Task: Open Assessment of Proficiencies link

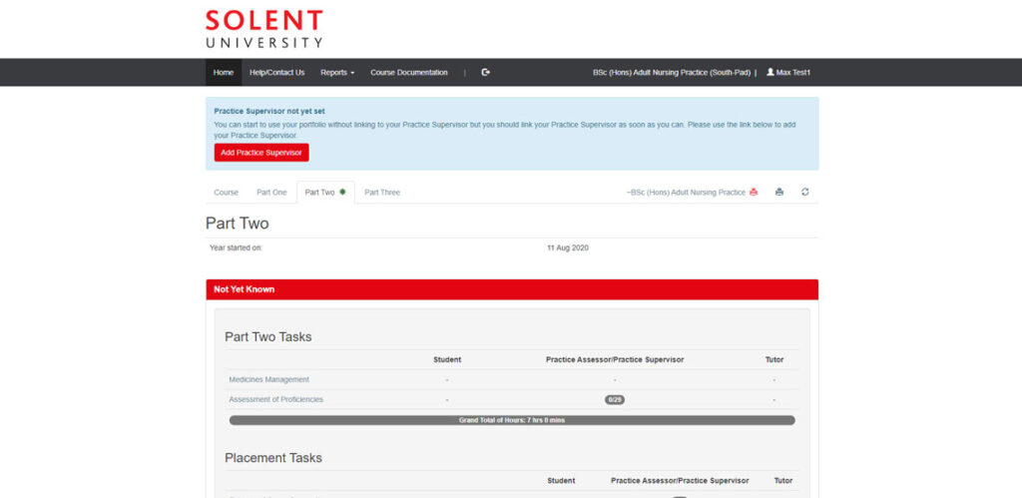Action: click(275, 399)
